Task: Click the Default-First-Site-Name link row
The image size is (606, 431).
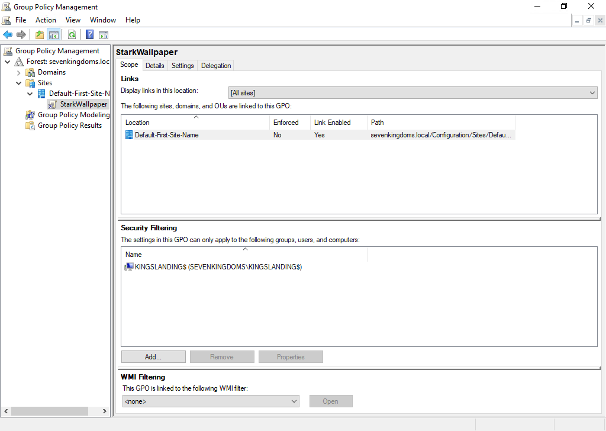Action: 166,135
